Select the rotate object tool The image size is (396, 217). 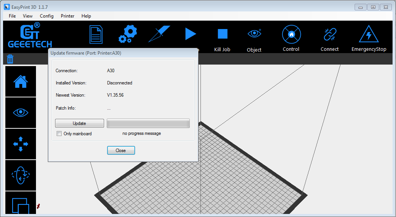[x=21, y=175]
